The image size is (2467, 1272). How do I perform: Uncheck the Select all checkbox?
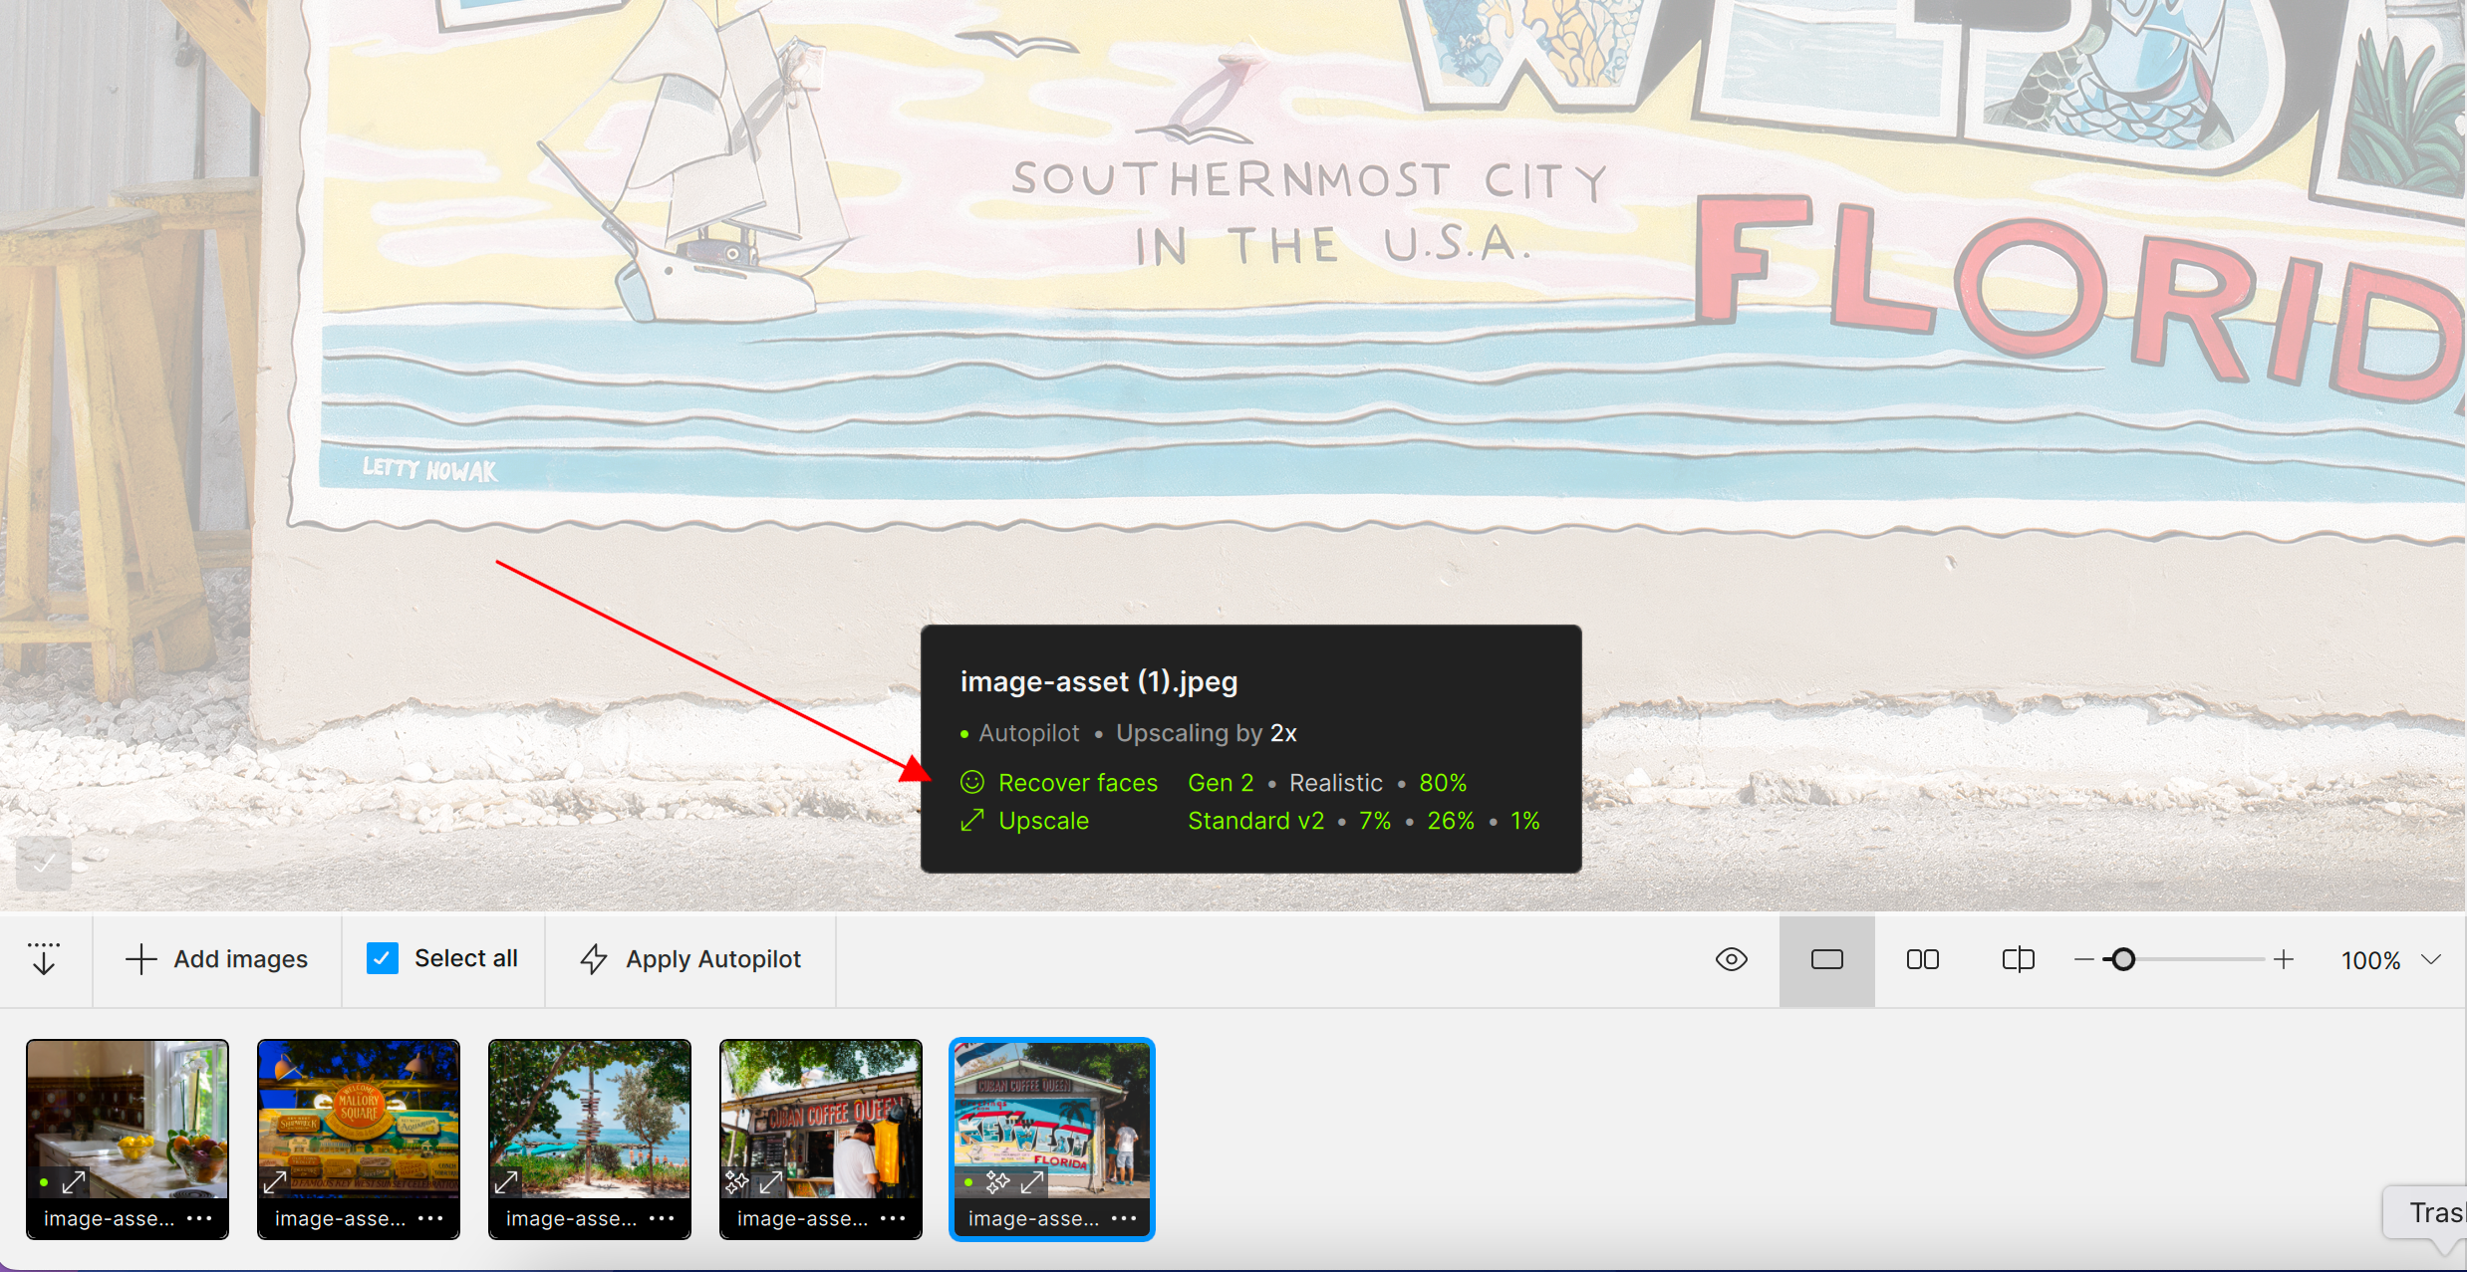point(383,958)
